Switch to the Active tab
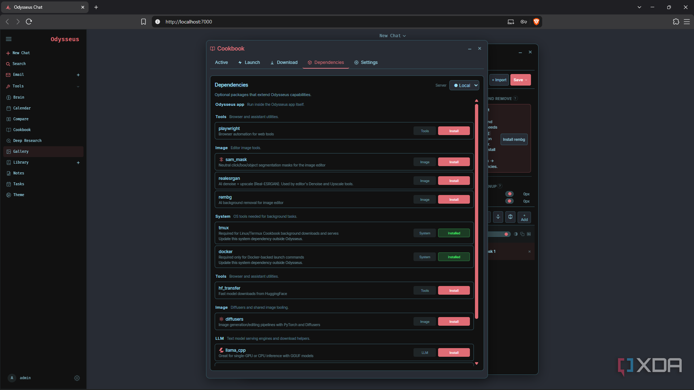This screenshot has width=694, height=390. point(221,62)
